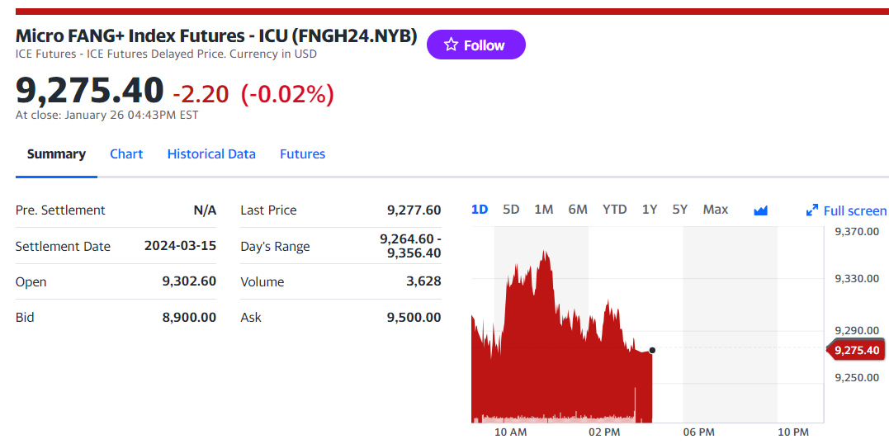Open the Chart tab

126,154
